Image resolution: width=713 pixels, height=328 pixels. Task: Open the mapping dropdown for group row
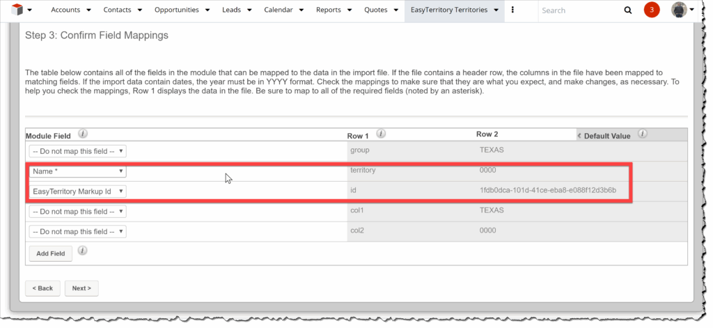pyautogui.click(x=77, y=150)
